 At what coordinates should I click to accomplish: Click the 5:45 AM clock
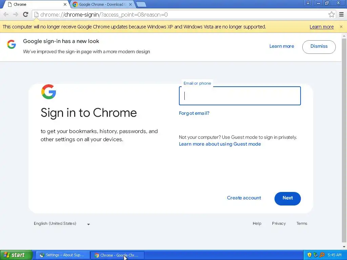coord(334,255)
